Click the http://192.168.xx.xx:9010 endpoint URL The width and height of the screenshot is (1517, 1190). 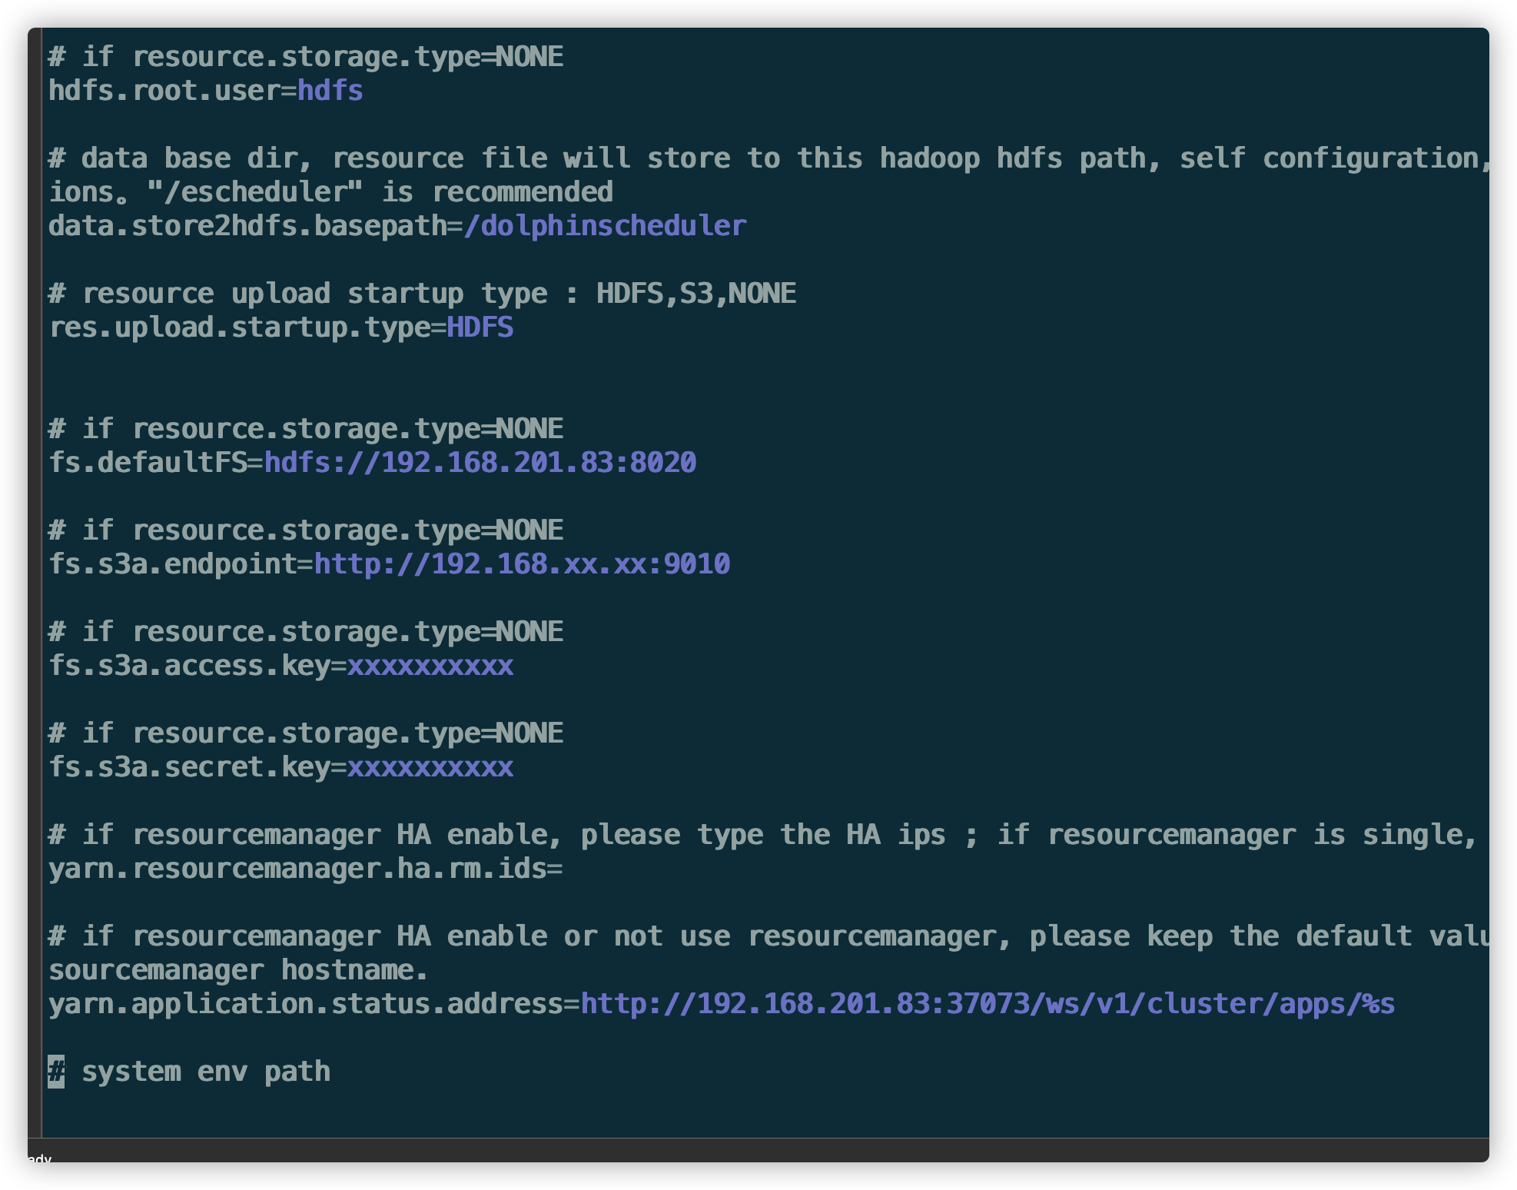coord(522,564)
